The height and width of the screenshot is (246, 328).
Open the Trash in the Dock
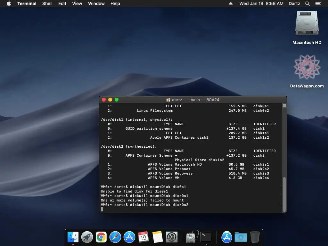255,237
